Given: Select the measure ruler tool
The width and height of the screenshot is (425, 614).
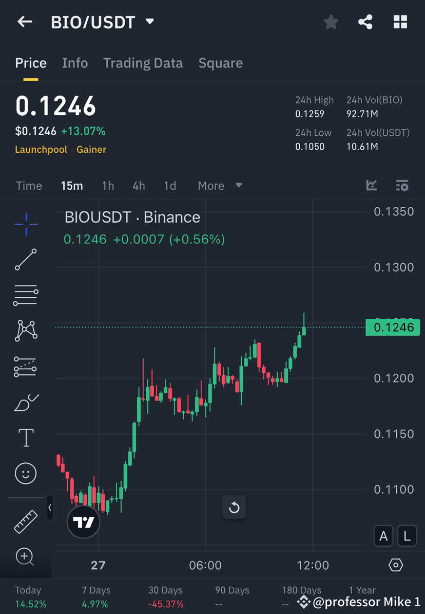Looking at the screenshot, I should pos(26,520).
